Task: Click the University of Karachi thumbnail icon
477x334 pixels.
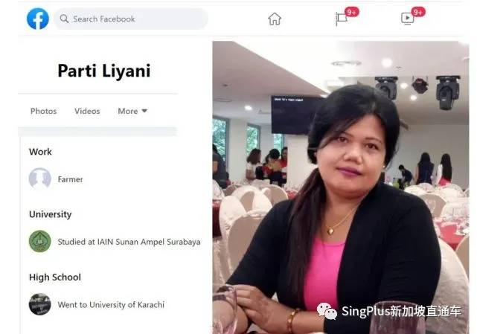Action: tap(40, 304)
